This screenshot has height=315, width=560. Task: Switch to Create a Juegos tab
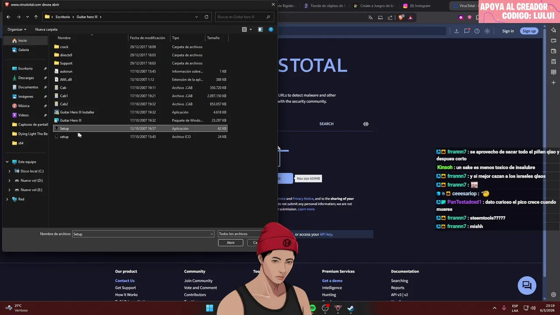(x=374, y=6)
